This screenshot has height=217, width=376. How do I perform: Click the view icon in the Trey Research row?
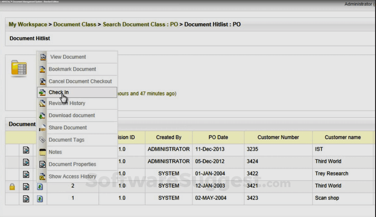[x=26, y=174]
